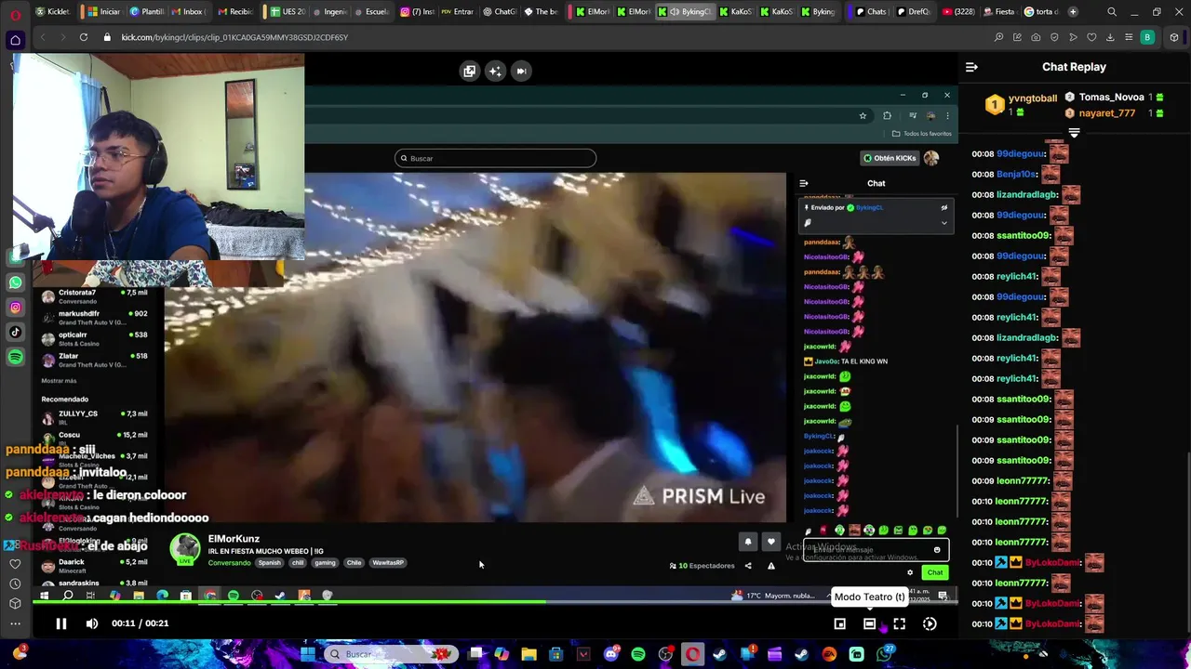Click the green Chat send button
This screenshot has width=1191, height=669.
pos(934,572)
